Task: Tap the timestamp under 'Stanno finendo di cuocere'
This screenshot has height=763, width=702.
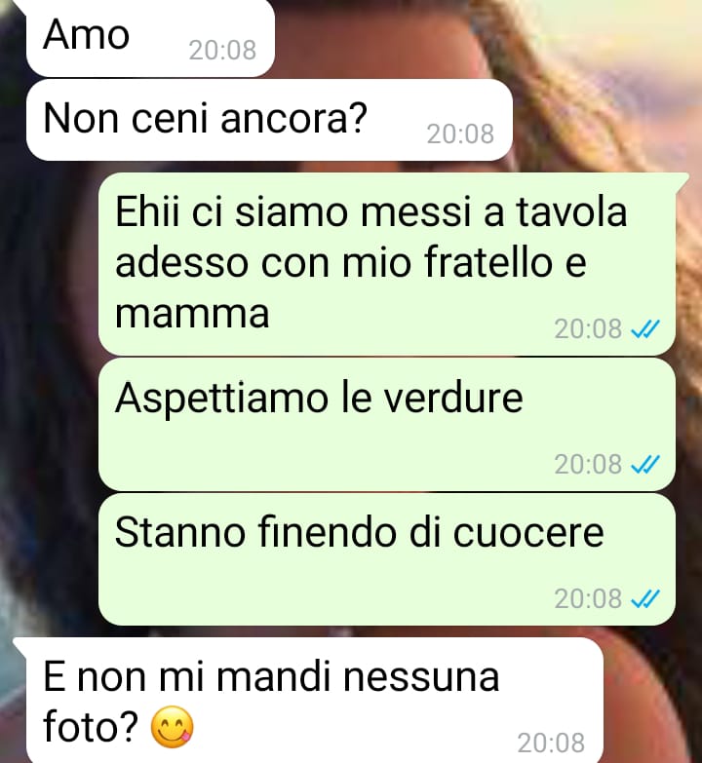Action: 588,599
